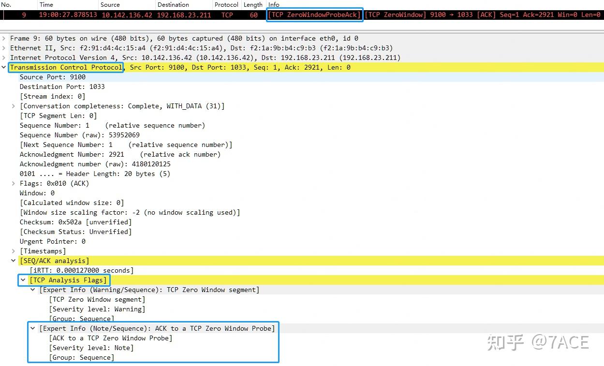
Task: Expand the Conversation completeness field
Action: (x=13, y=106)
